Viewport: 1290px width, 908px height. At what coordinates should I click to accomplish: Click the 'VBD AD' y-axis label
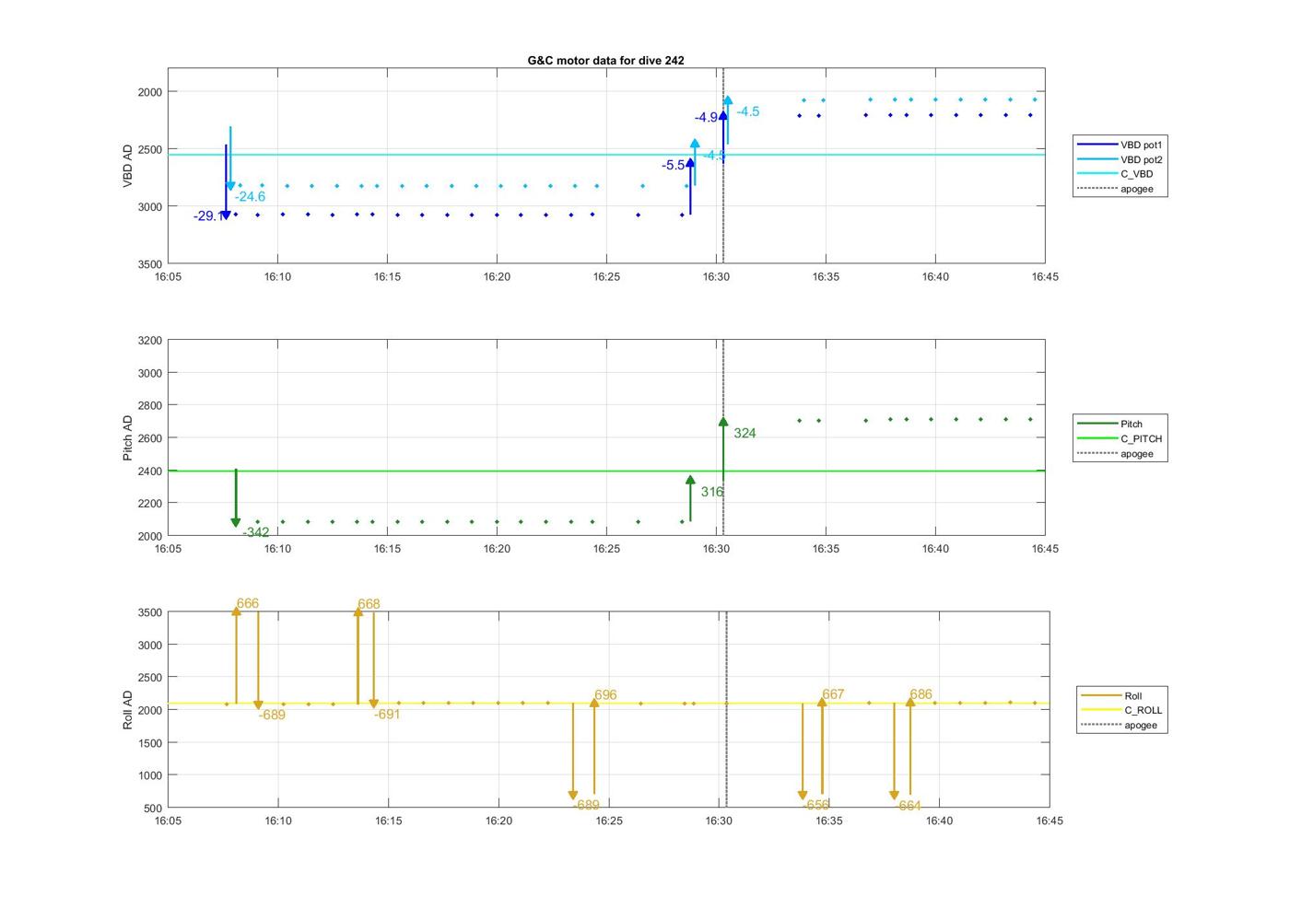[128, 166]
